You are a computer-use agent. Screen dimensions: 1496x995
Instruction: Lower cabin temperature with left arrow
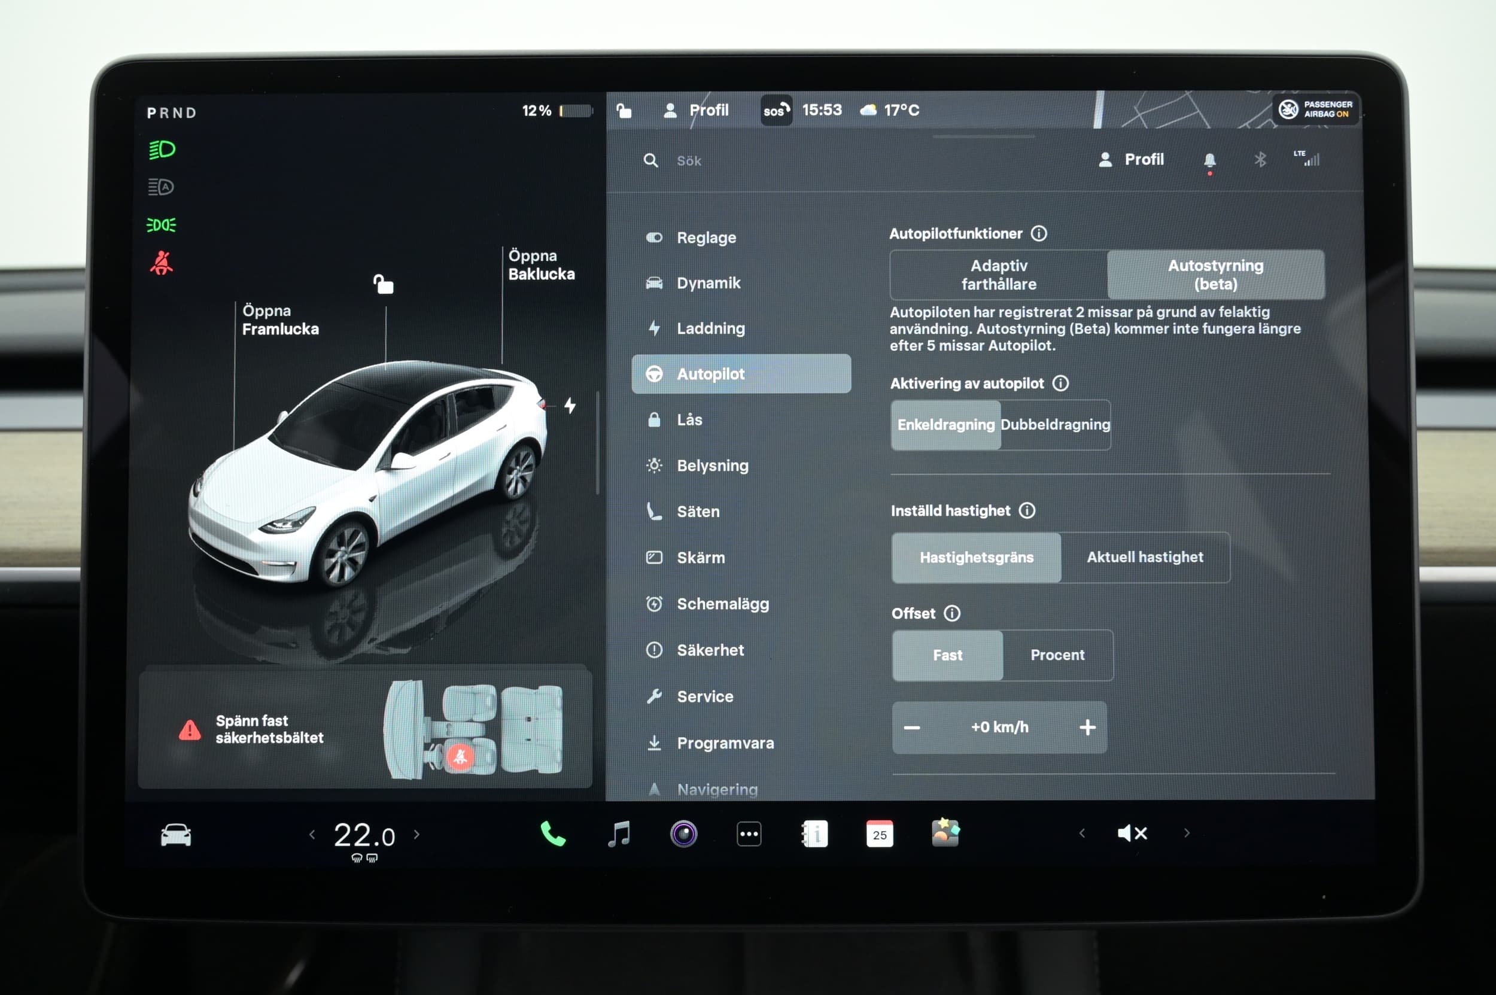[x=312, y=835]
